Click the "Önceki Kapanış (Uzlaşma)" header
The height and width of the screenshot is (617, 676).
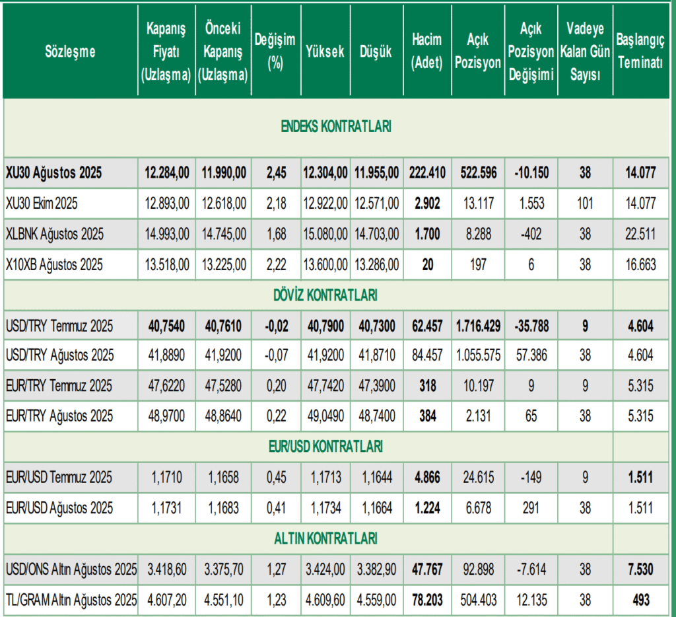click(x=223, y=52)
